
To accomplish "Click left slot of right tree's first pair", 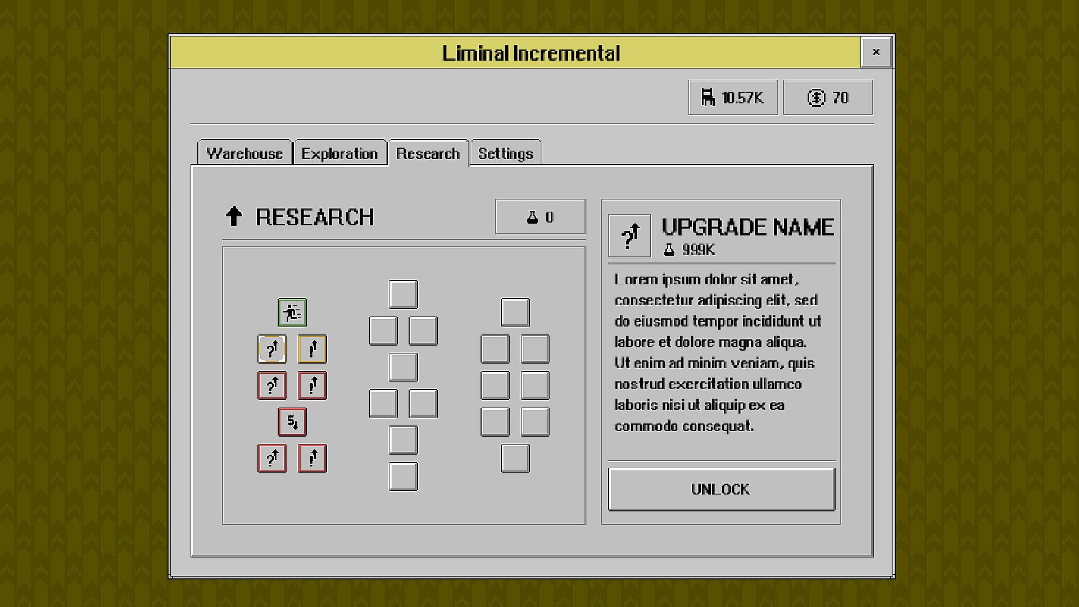I will pos(495,349).
